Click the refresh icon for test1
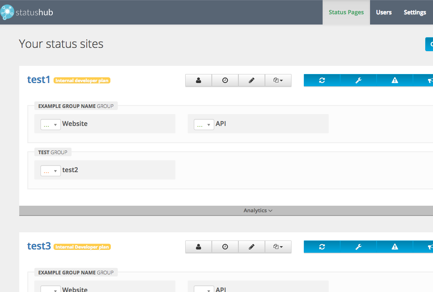 tap(322, 81)
